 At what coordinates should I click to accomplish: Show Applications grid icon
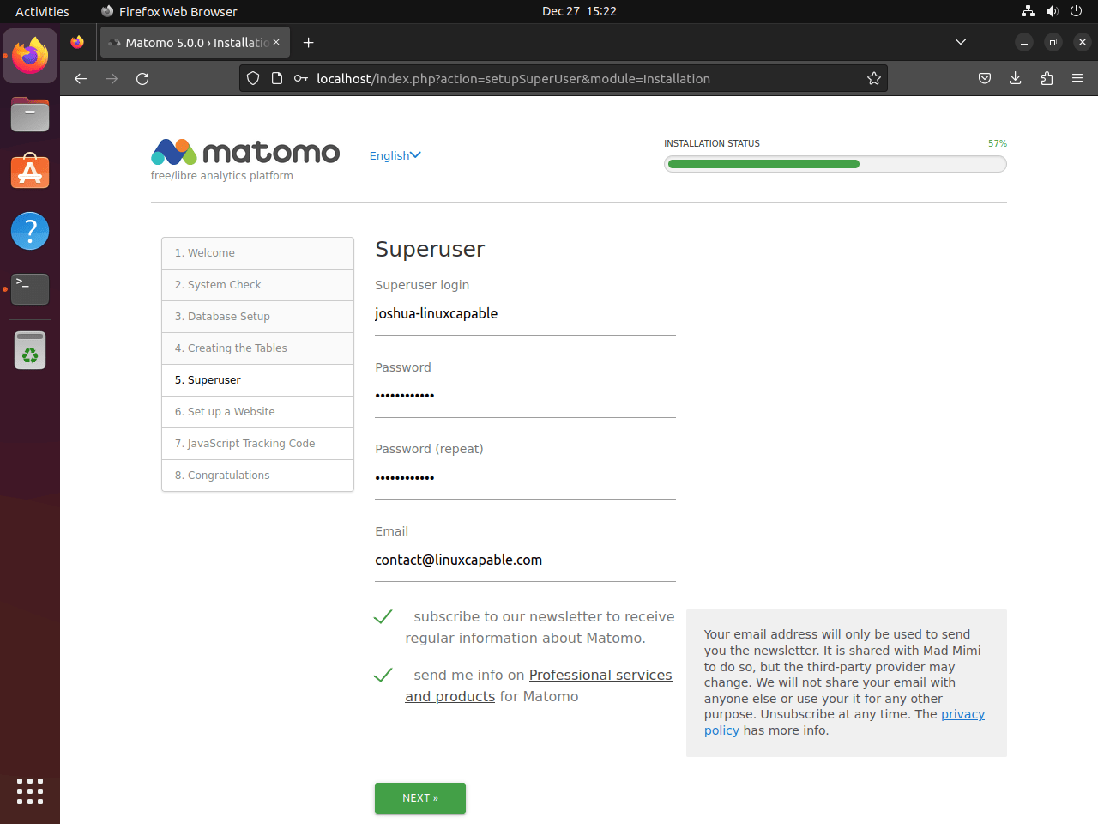[x=30, y=791]
